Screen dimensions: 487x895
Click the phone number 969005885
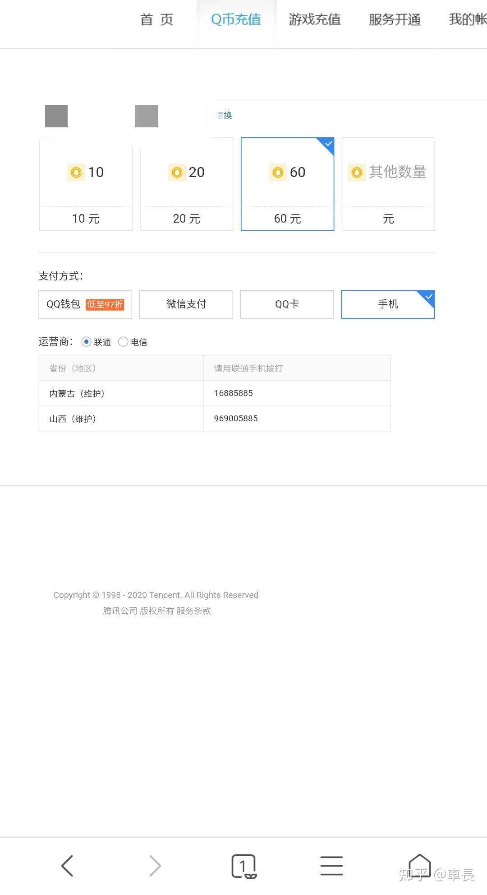click(x=236, y=419)
